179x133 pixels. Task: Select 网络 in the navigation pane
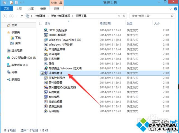14,72
